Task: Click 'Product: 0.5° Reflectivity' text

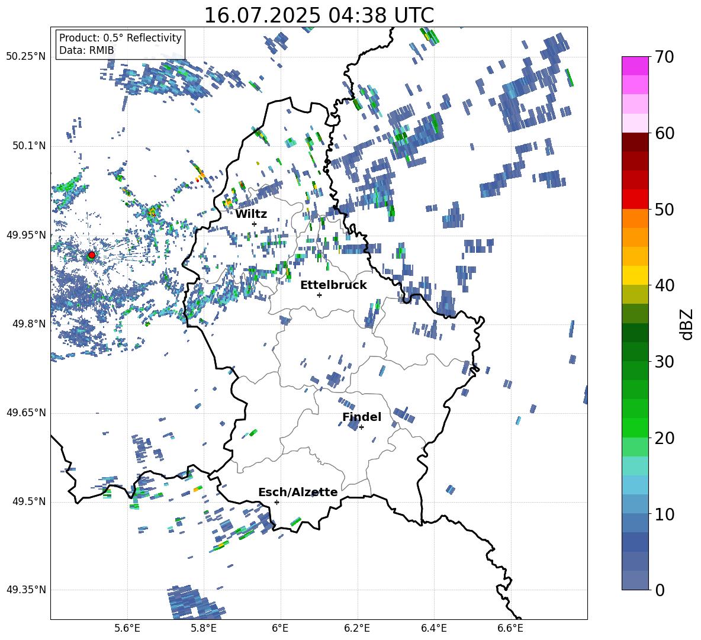Action: point(120,37)
